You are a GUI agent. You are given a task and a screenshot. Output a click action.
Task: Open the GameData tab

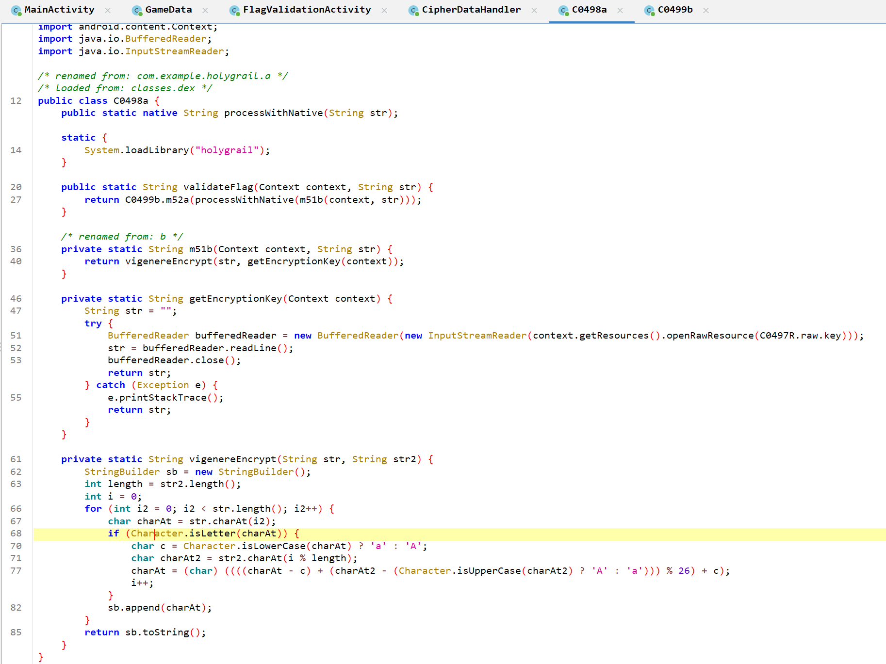[x=168, y=10]
